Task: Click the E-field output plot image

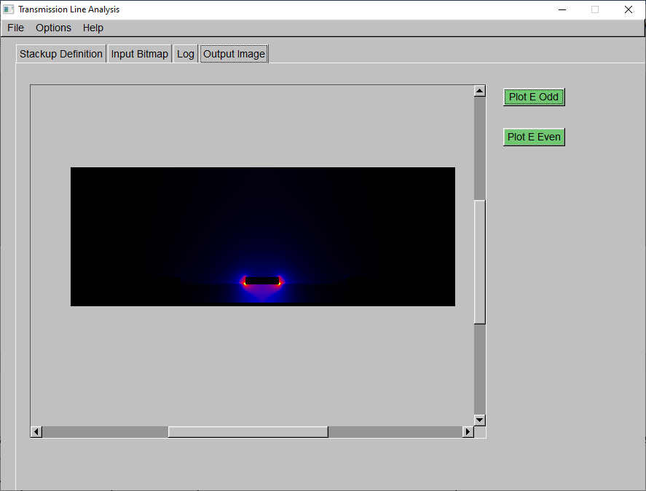Action: pos(263,236)
